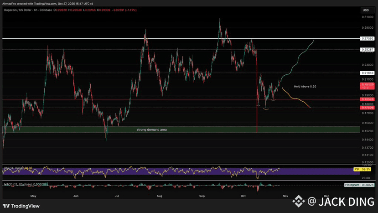Image resolution: width=378 pixels, height=213 pixels.
Task: Click the 'strong demand area' label
Action: [151, 130]
